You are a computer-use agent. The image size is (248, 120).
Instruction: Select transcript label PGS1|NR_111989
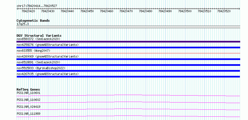pos(28,114)
